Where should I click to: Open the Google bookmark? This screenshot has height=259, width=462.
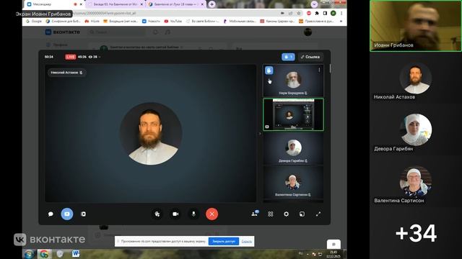pyautogui.click(x=34, y=21)
